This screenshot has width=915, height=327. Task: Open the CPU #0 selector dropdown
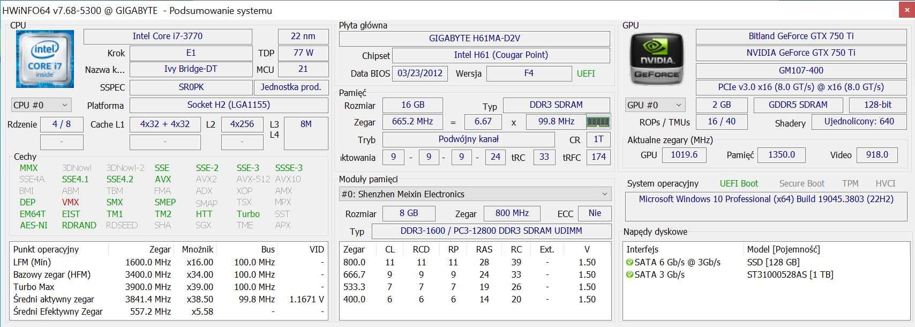(41, 105)
